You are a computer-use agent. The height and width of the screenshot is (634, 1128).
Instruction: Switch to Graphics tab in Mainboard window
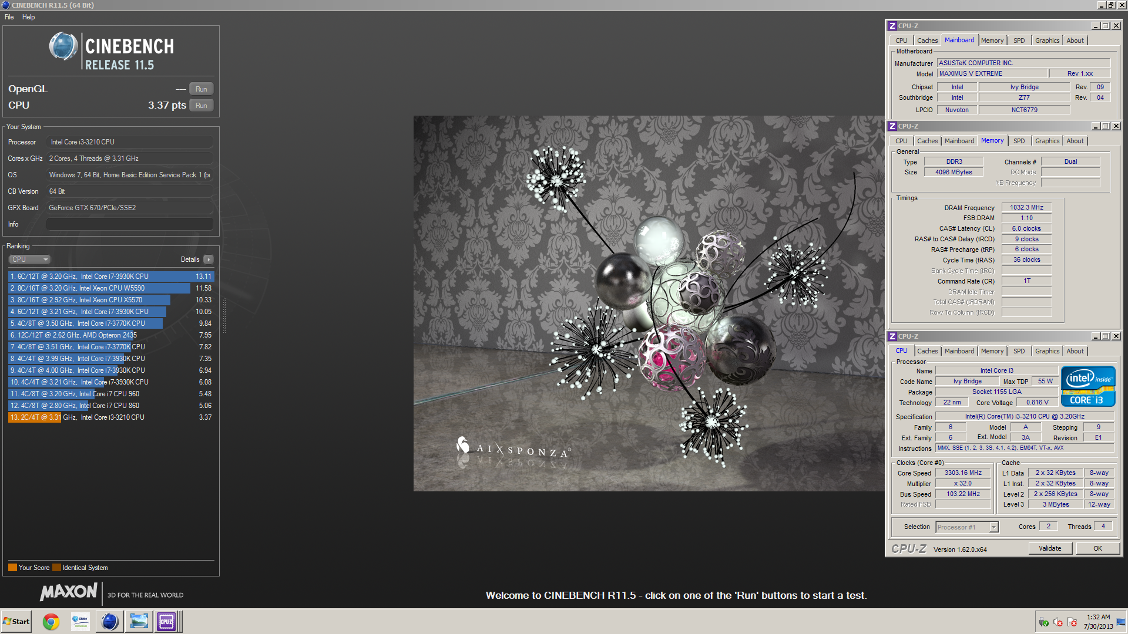1047,41
